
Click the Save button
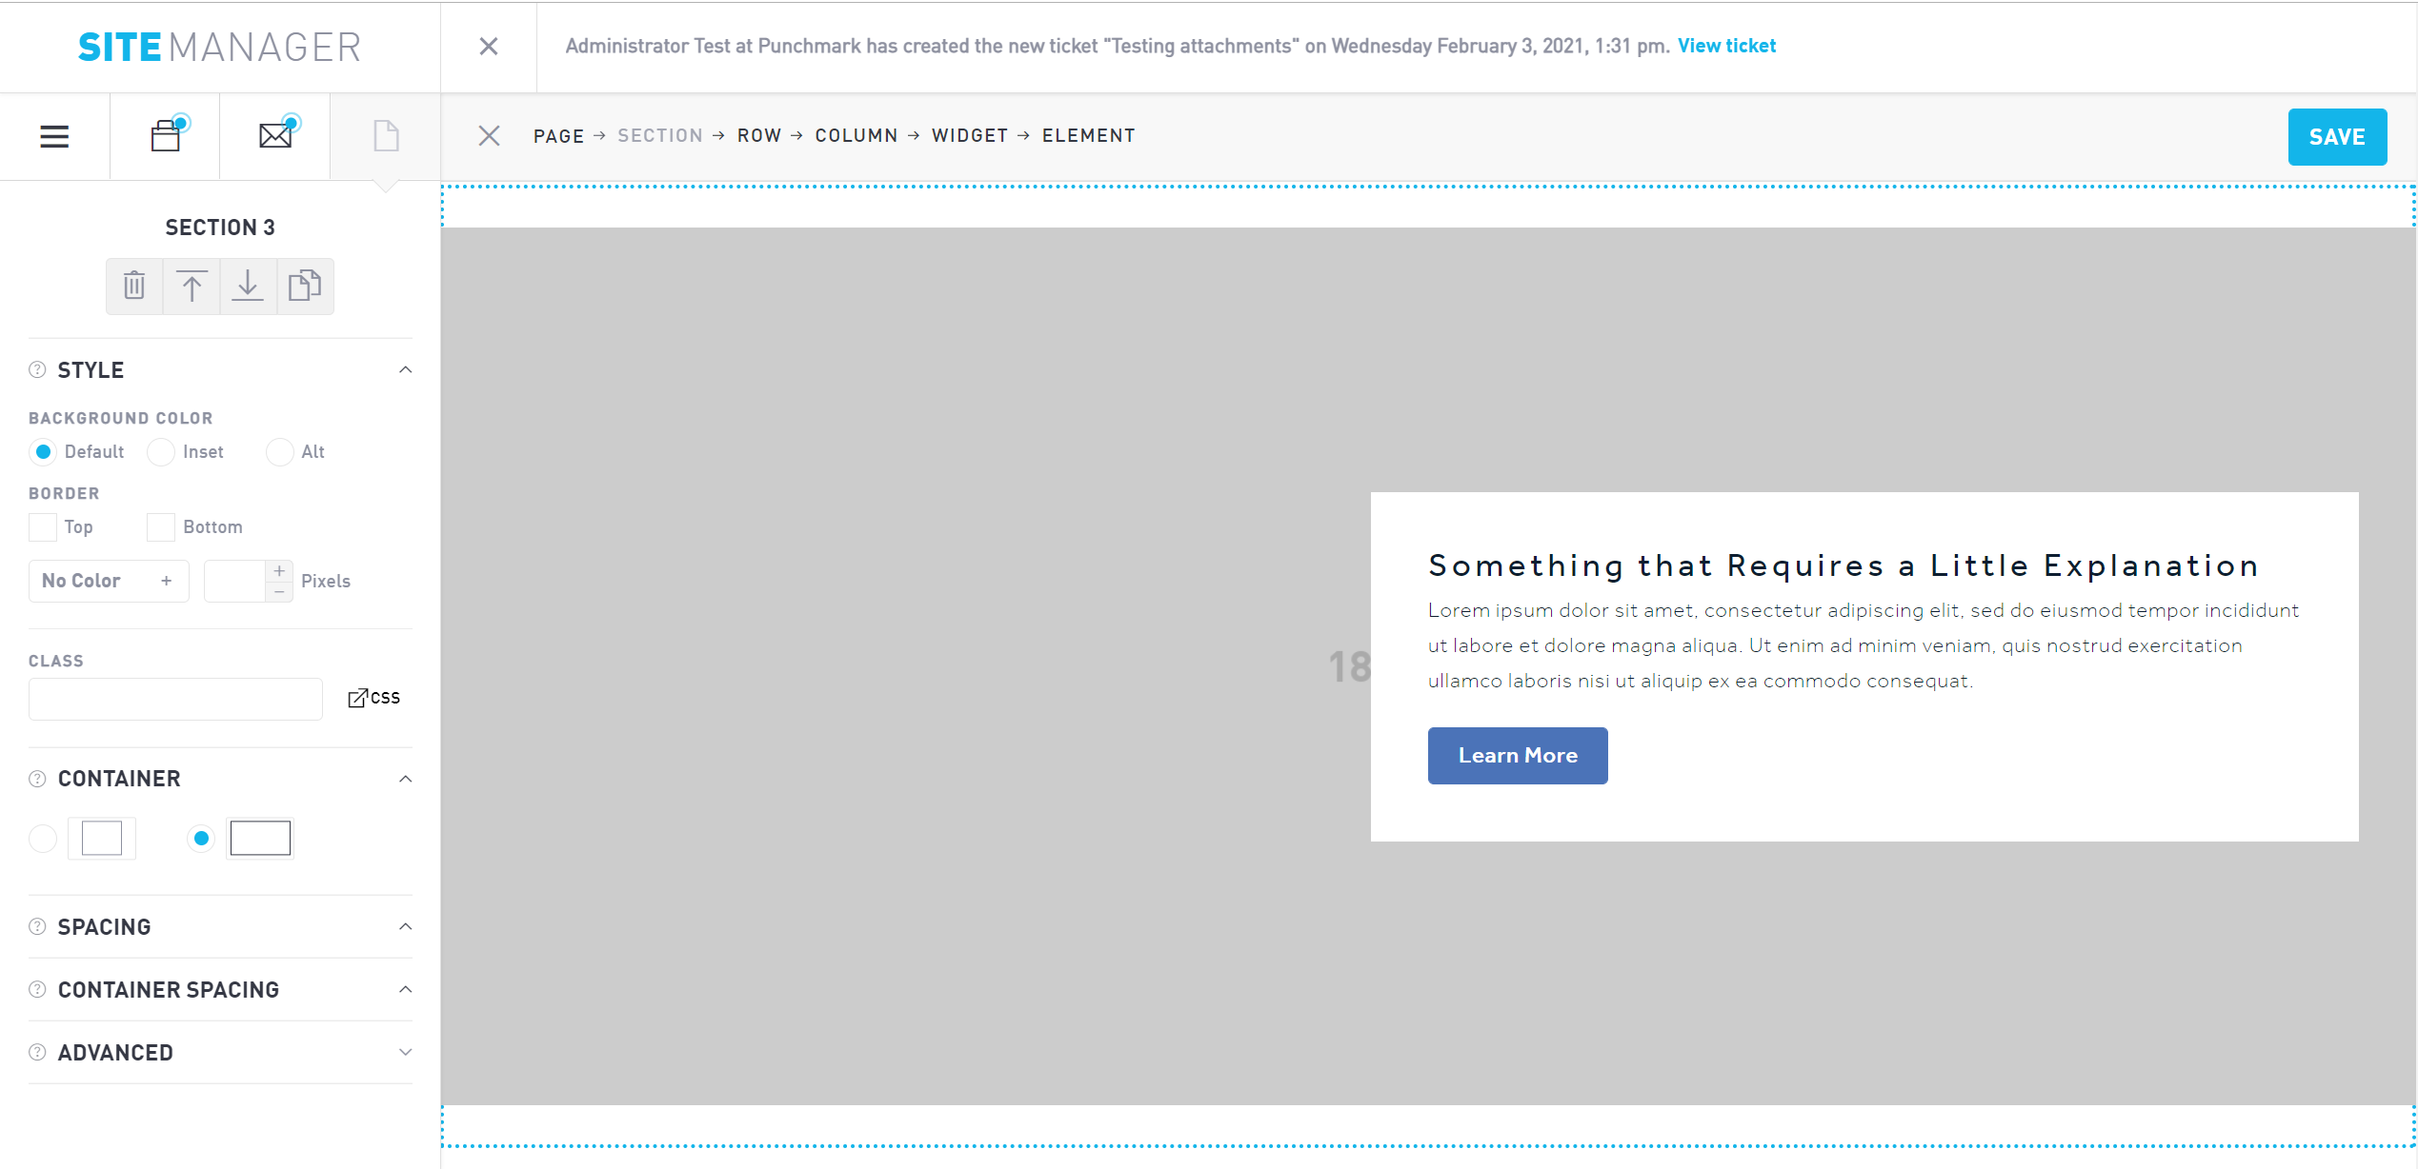click(x=2336, y=137)
